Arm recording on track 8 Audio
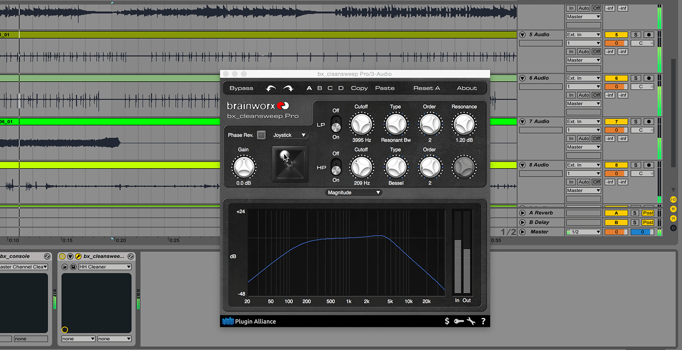 coord(649,165)
